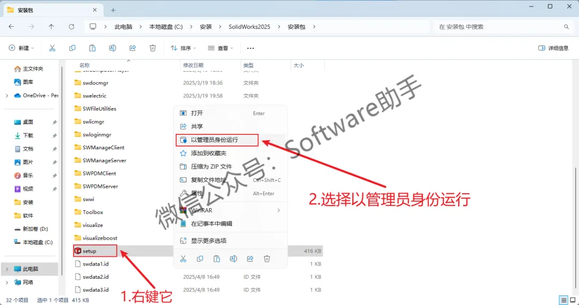Expand the 此电脑 tree node
The image size is (579, 305).
pos(7,269)
